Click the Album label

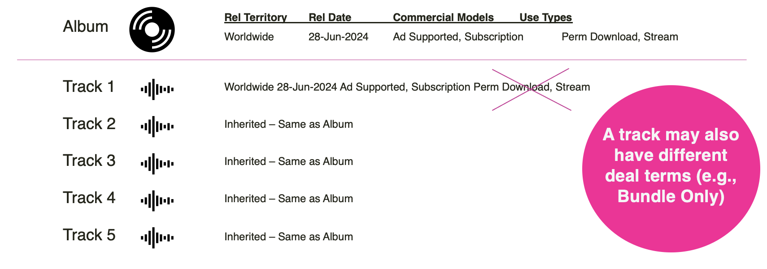click(85, 26)
